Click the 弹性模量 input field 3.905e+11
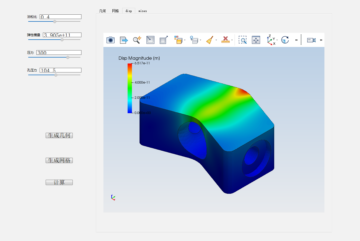 62,35
